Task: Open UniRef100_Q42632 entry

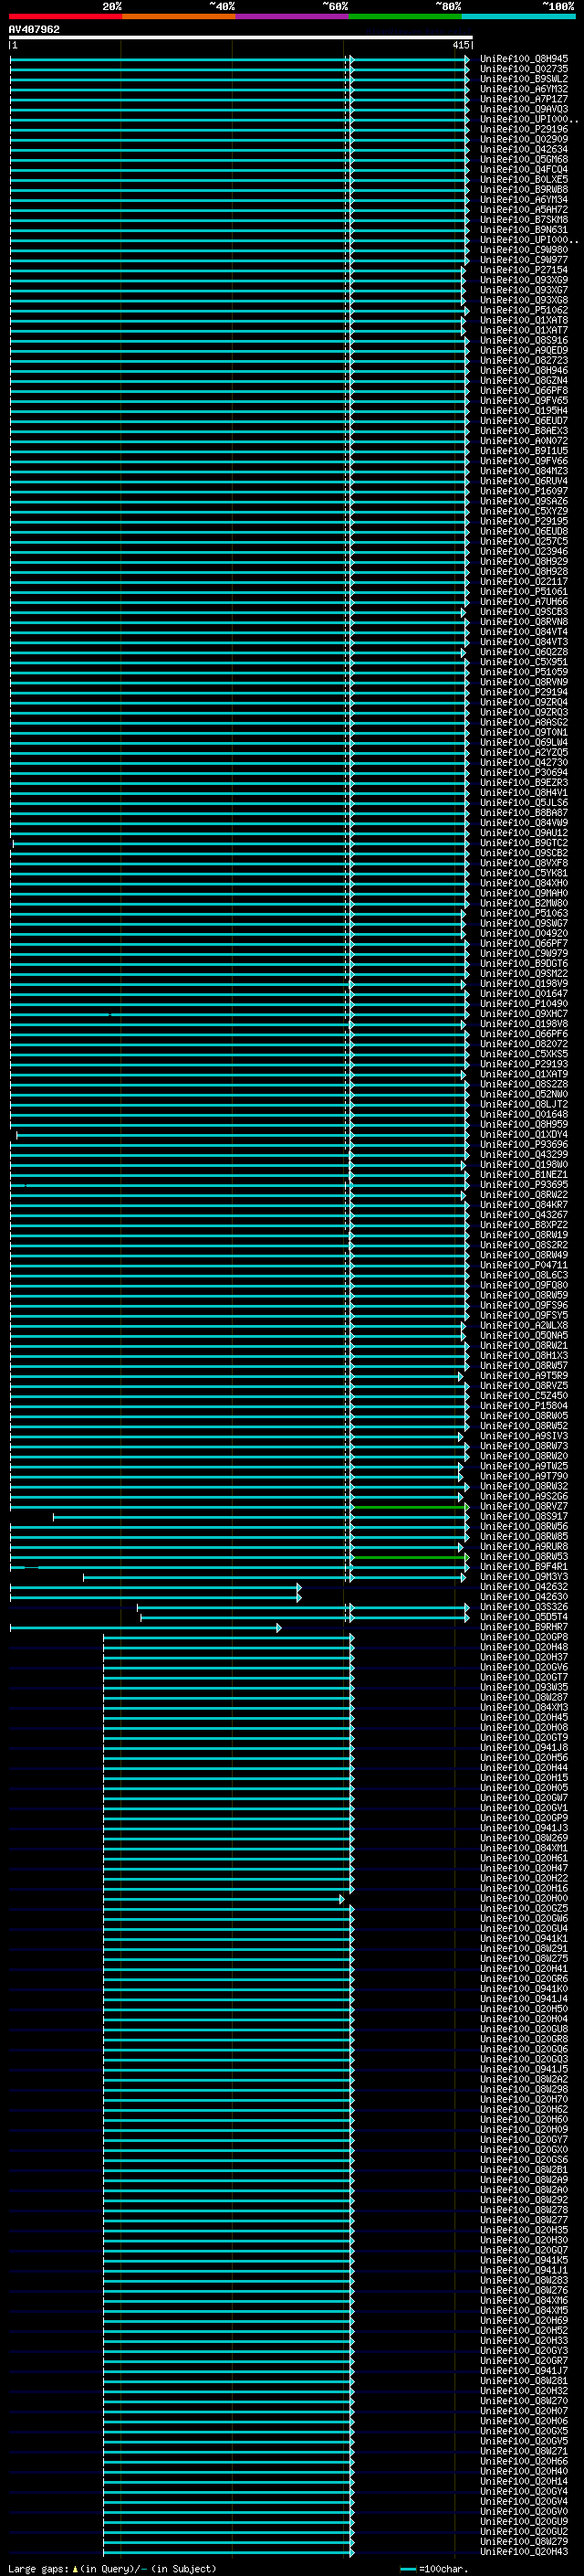Action: click(524, 1586)
